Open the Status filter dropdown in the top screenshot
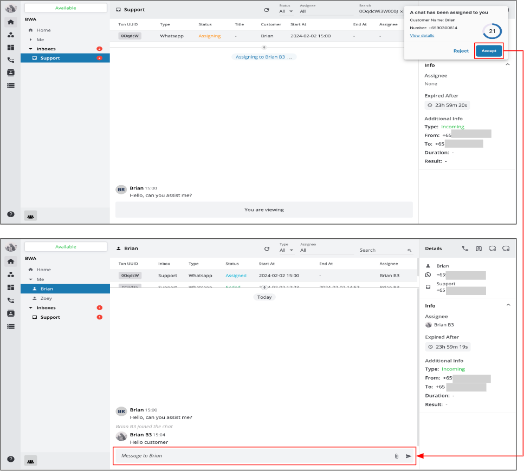530x471 pixels. (286, 11)
